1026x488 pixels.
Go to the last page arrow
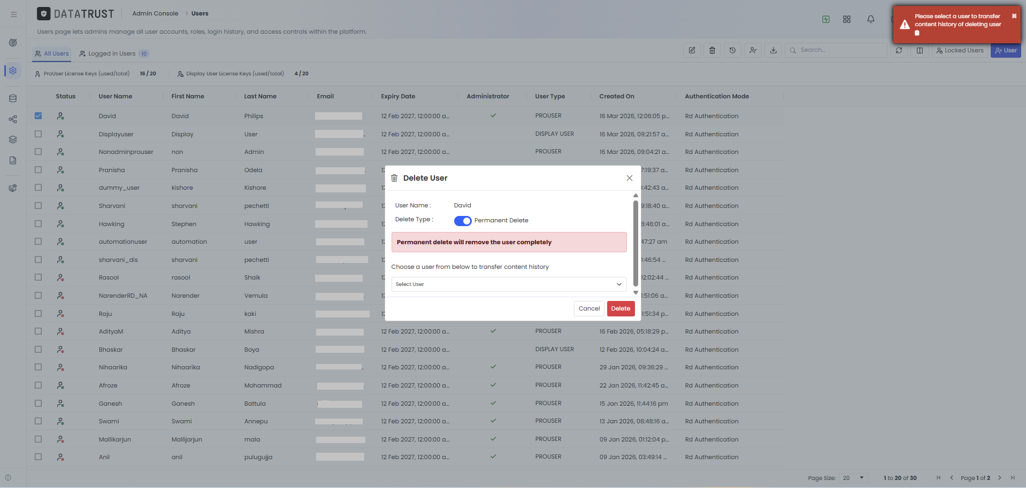1013,478
